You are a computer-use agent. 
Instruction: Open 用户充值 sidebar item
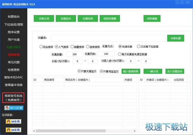[x=13, y=40]
